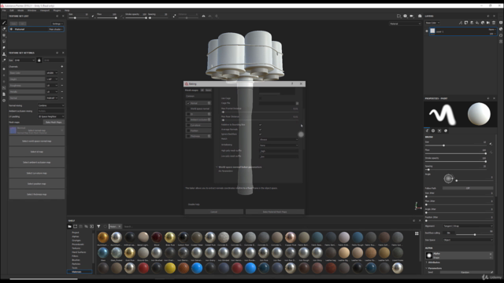
Task: Open the Edit menu
Action: (x=12, y=10)
